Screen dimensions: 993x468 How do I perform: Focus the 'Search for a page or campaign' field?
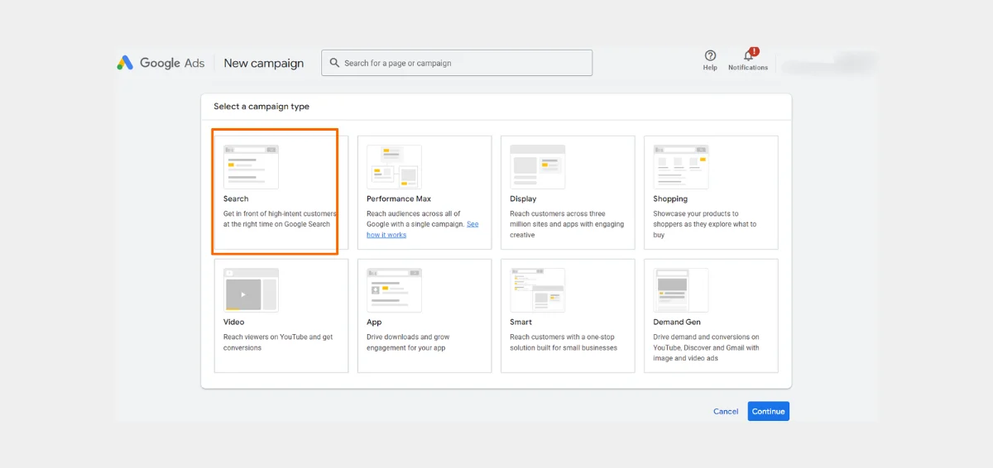(x=457, y=63)
